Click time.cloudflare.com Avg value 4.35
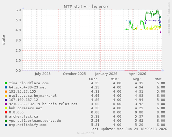The image size is (172, 137). pos(139,83)
